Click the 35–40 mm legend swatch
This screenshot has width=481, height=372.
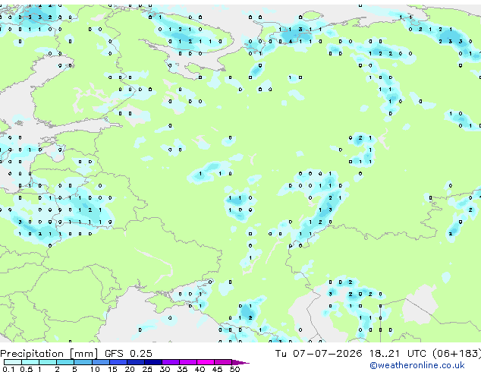[187, 362]
